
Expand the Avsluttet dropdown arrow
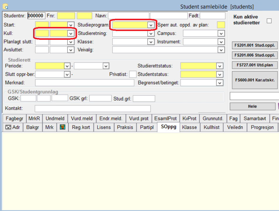(71, 50)
